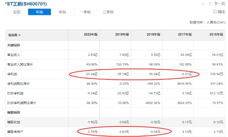
Task: Click the 2017年报 column header
Action: pyautogui.click(x=185, y=35)
